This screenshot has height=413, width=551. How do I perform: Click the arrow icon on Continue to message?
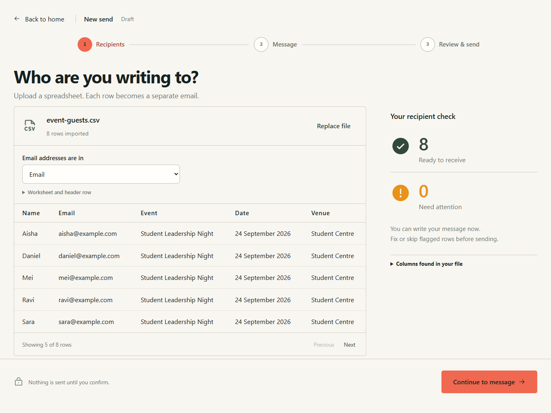(x=522, y=382)
